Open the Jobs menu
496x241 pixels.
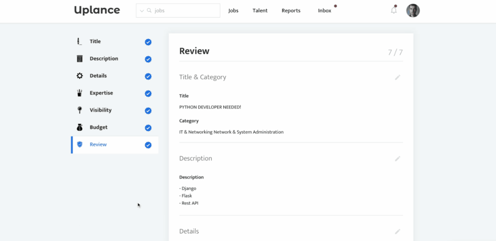[x=233, y=10]
